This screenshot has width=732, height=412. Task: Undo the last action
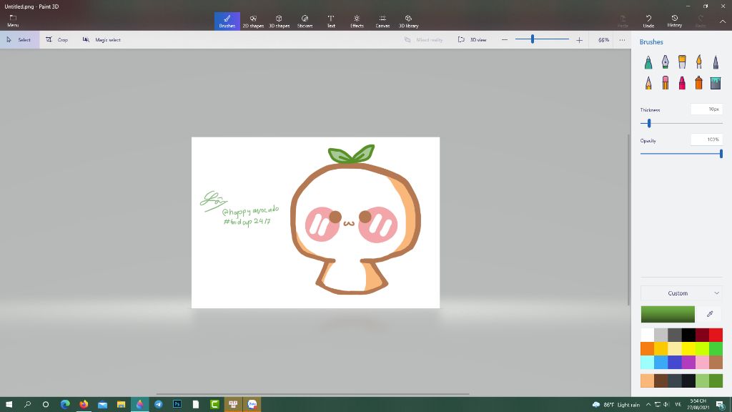point(648,21)
